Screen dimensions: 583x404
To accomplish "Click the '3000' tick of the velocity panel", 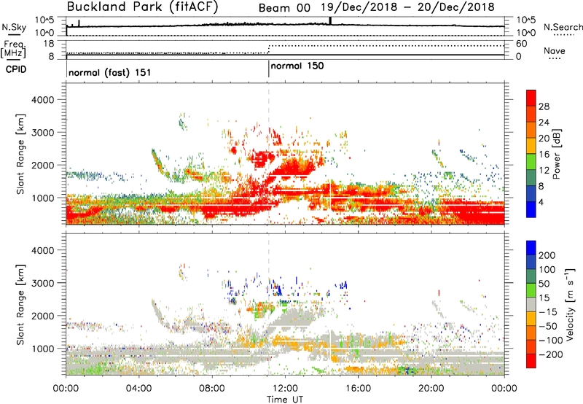I will pyautogui.click(x=42, y=283).
